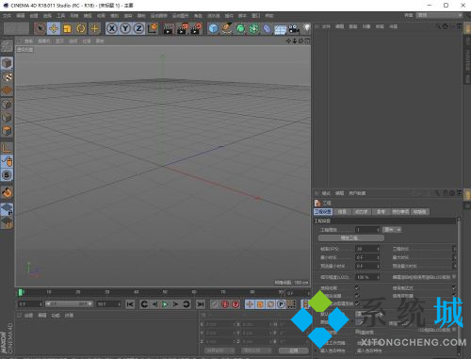Click the viewport rotate-camera navigation icon

click(x=300, y=41)
